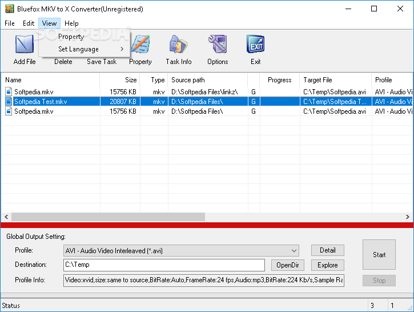Click the Explore button

tap(328, 265)
